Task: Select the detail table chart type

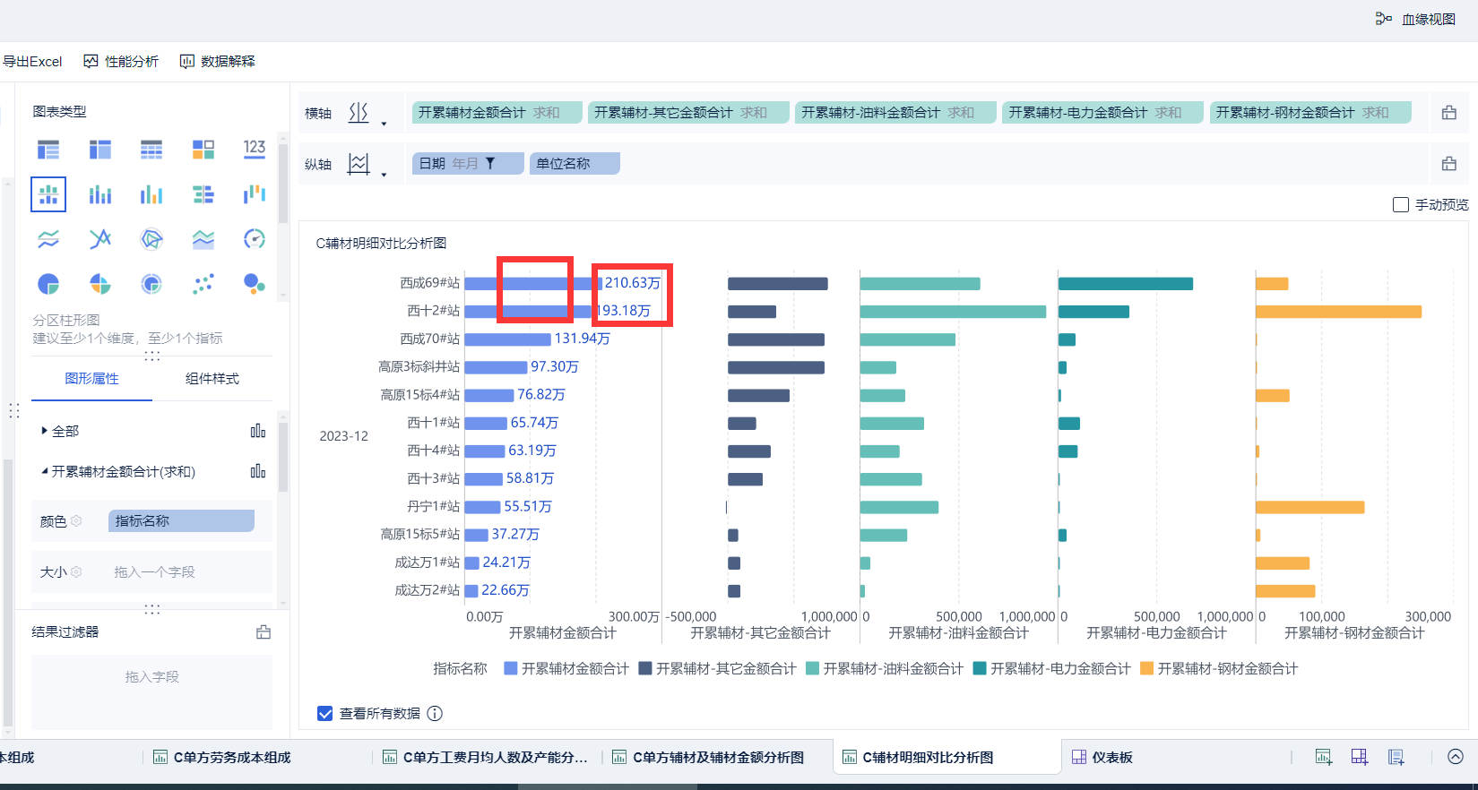Action: pyautogui.click(x=151, y=149)
